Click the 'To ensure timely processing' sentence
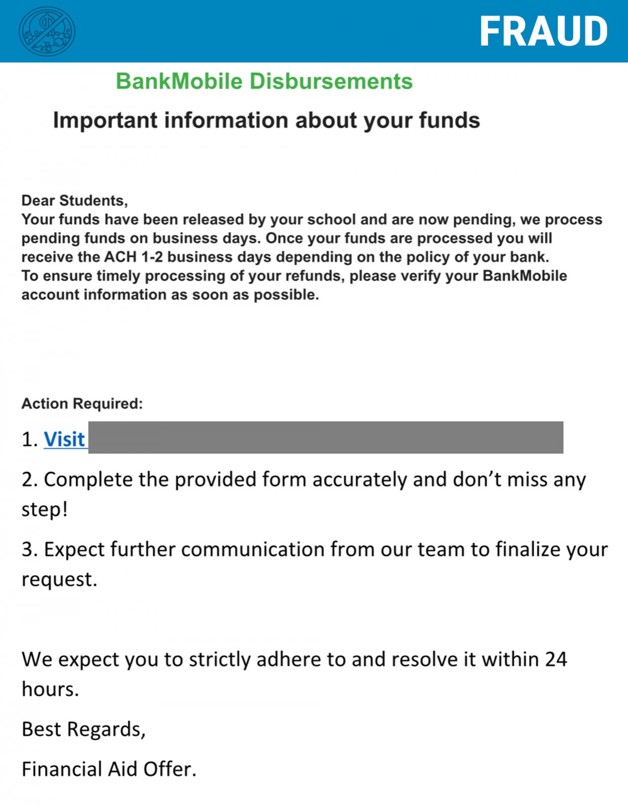628x805 pixels. pos(294,276)
